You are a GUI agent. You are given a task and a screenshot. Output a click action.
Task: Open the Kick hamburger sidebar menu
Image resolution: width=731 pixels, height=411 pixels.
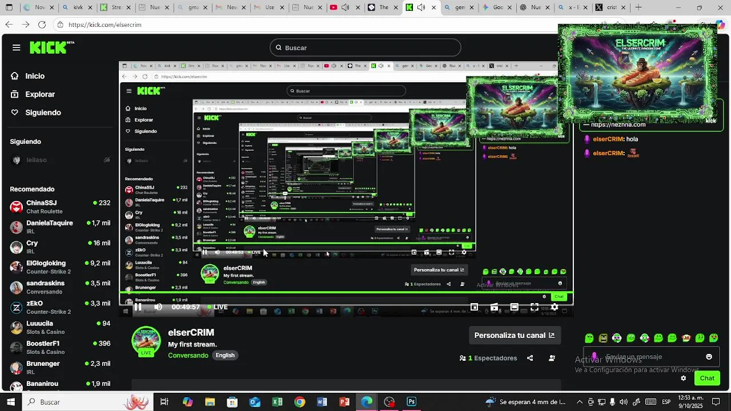(16, 48)
